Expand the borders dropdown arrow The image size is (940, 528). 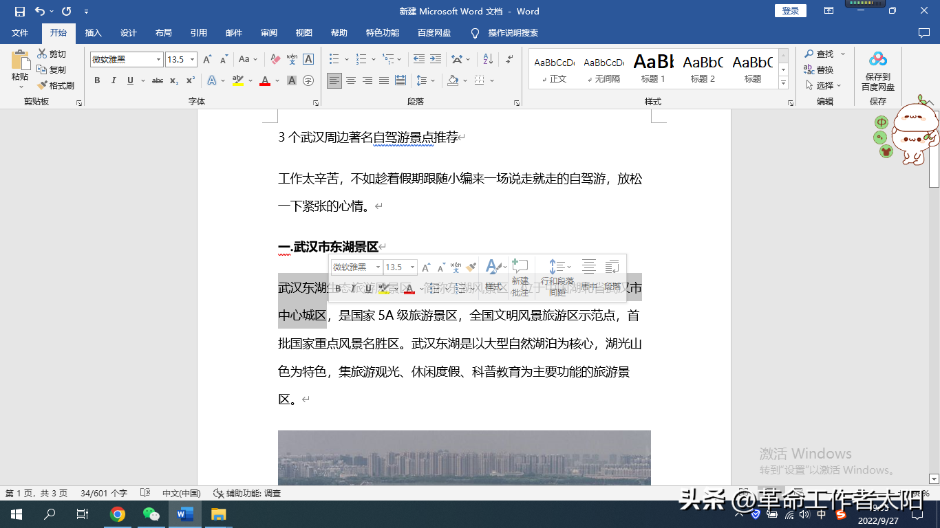pyautogui.click(x=493, y=80)
